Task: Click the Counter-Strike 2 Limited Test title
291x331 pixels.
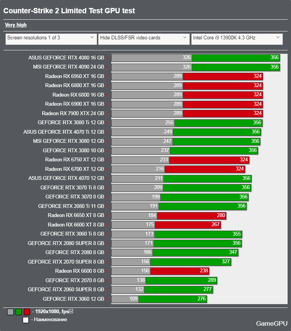Action: [x=69, y=11]
